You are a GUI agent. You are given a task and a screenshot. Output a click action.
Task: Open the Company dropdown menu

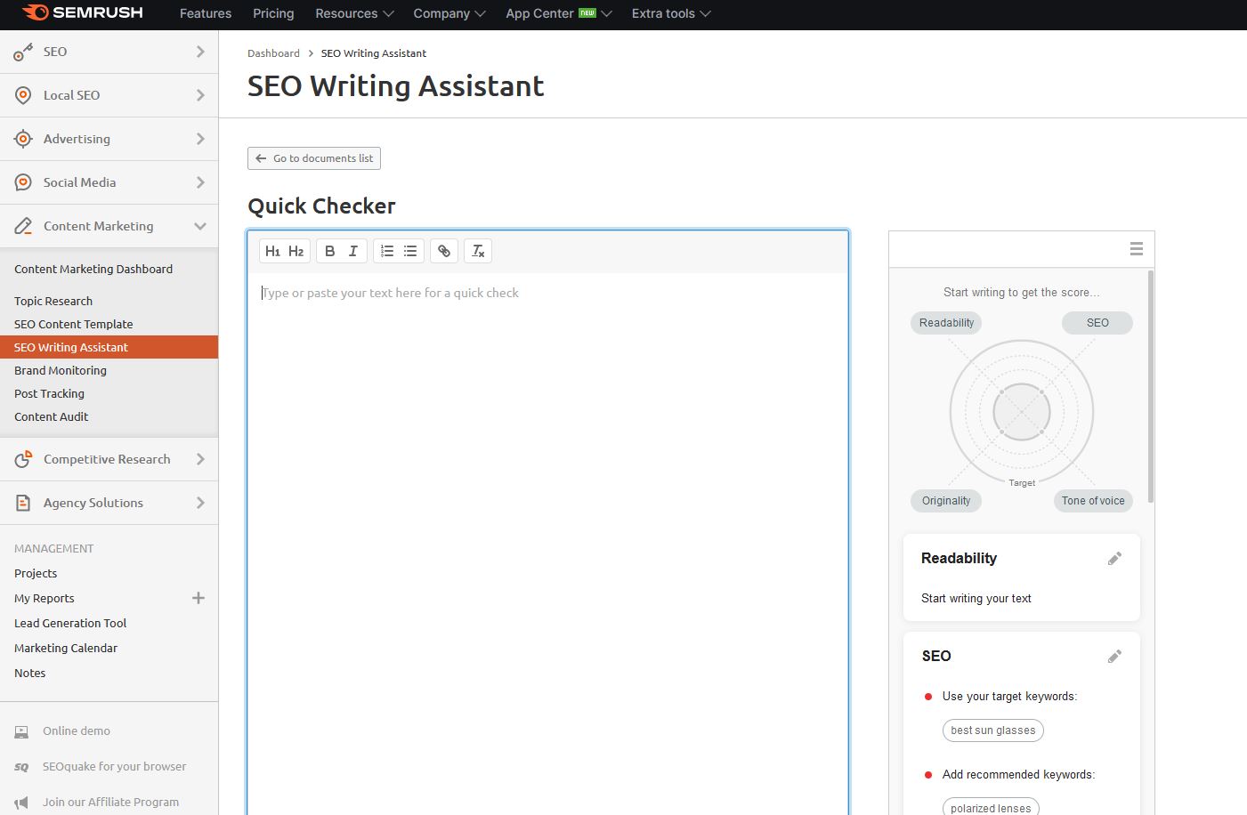449,13
